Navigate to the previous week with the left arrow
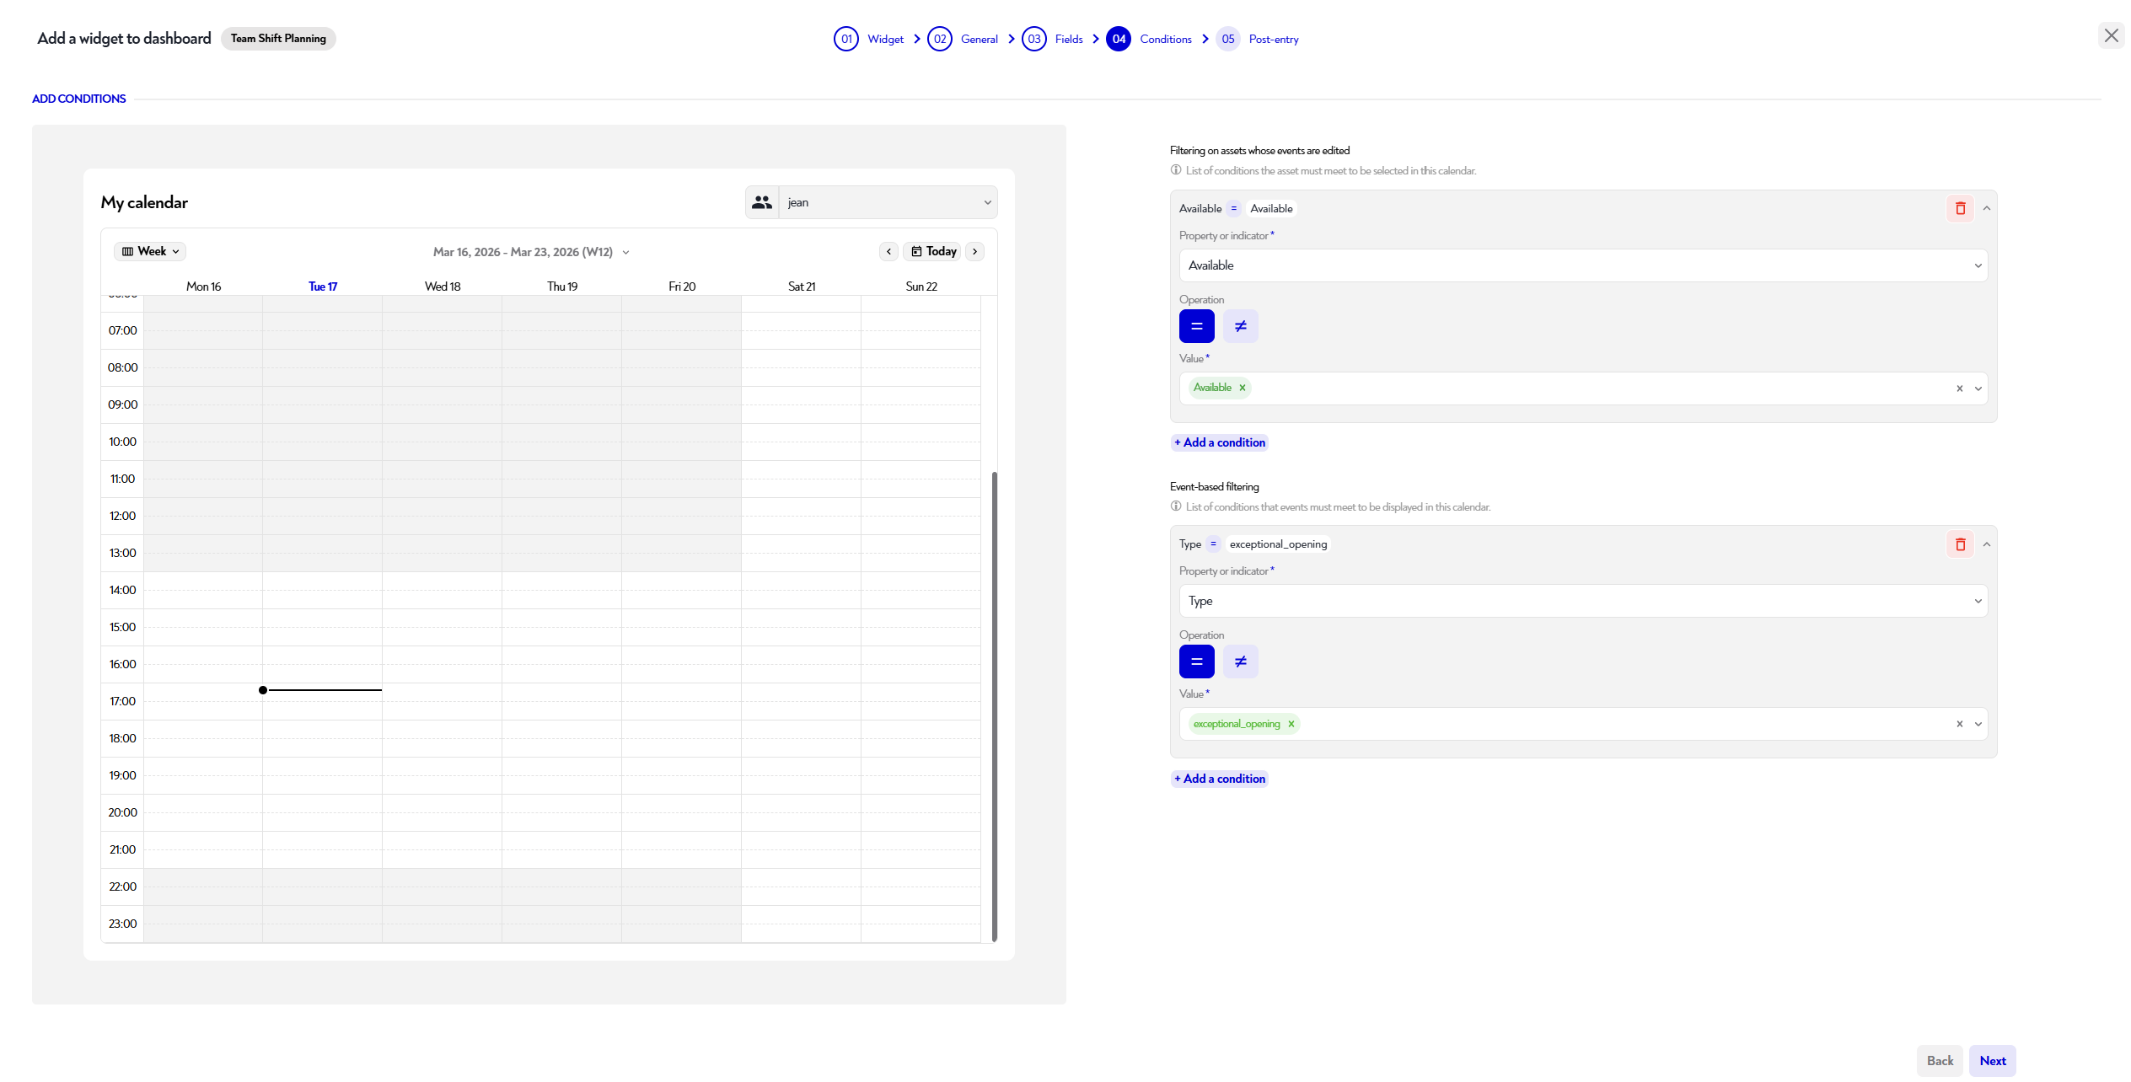This screenshot has width=2131, height=1082. click(888, 251)
